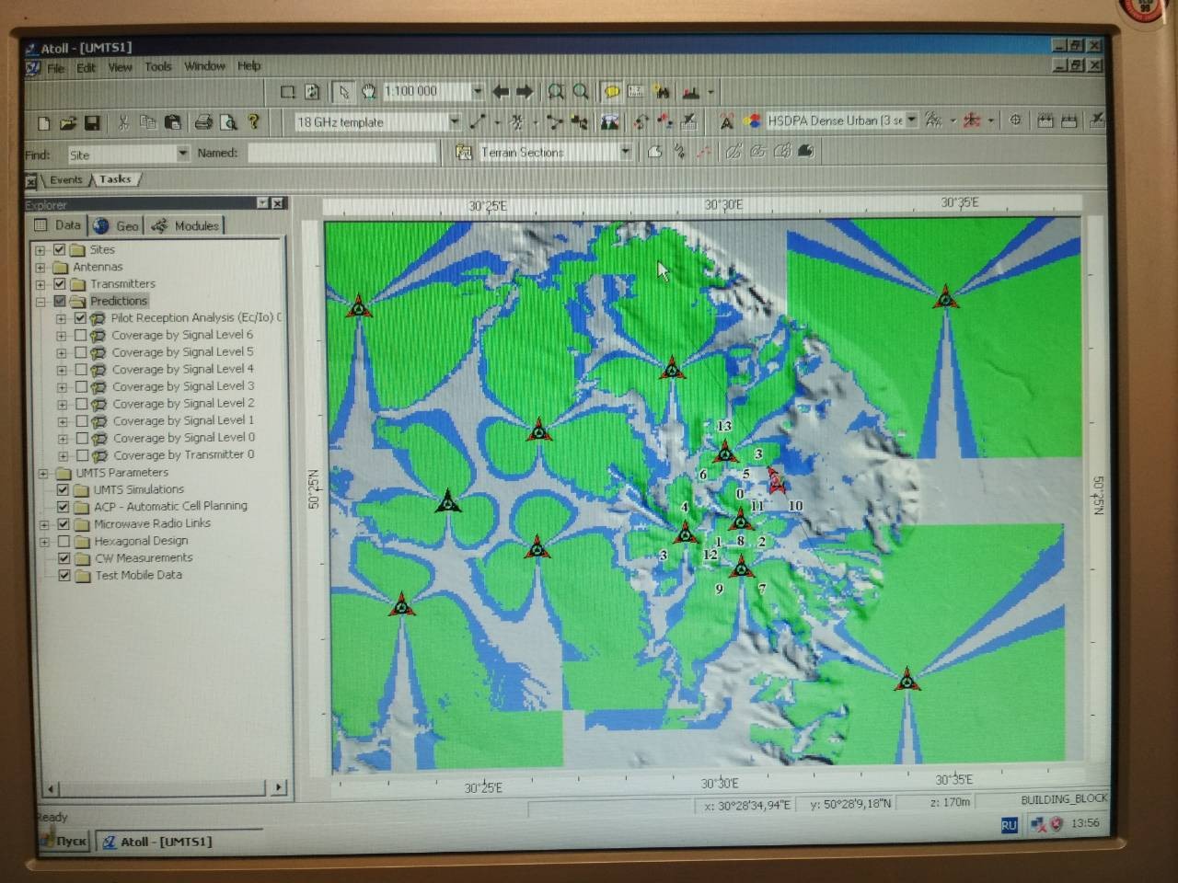
Task: Open the File menu
Action: click(x=55, y=67)
